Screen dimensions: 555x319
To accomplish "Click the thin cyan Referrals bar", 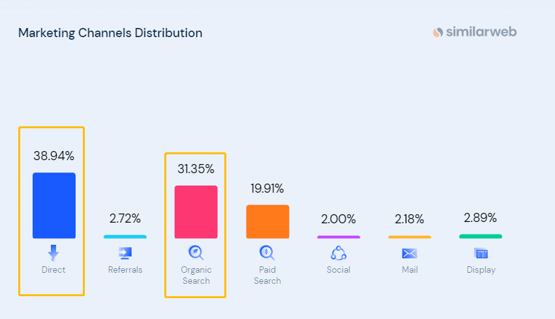I will tap(125, 237).
